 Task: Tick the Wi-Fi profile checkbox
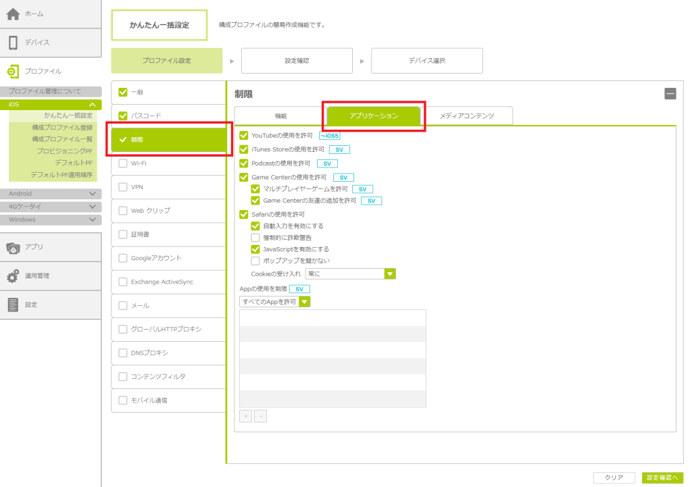pos(123,163)
